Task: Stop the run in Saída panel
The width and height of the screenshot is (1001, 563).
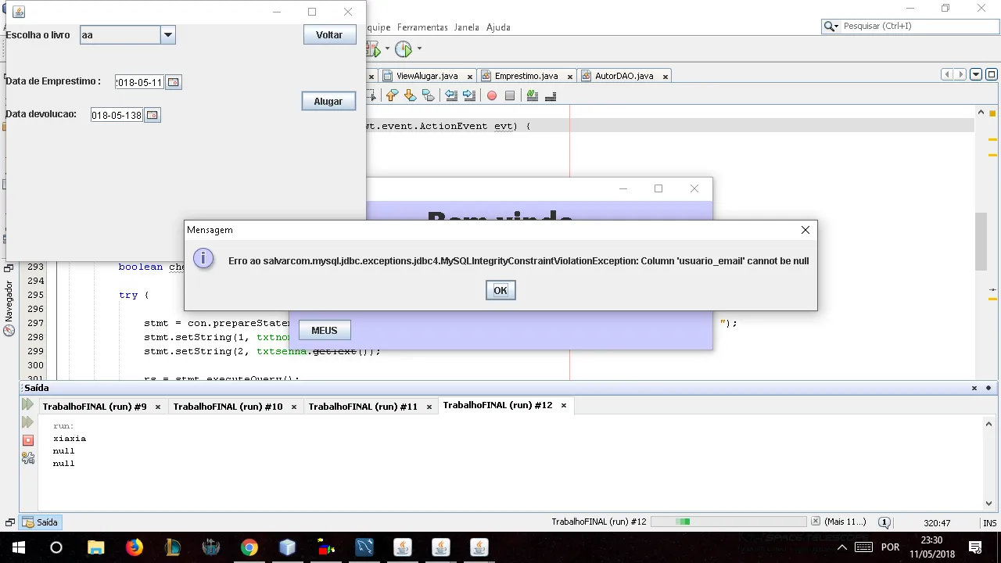Action: (28, 440)
